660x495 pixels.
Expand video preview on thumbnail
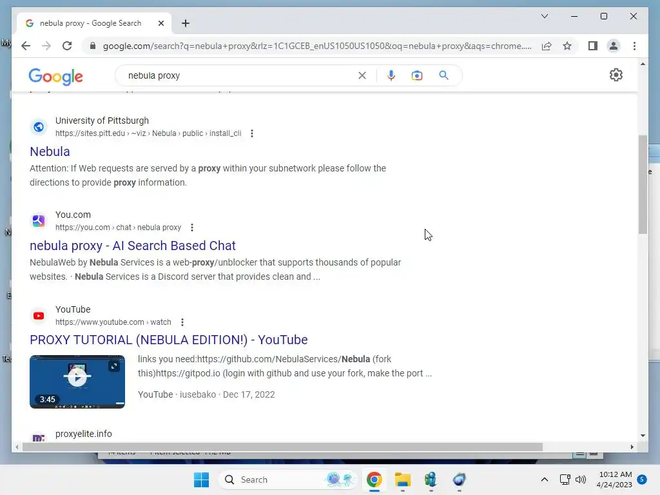[x=114, y=366]
